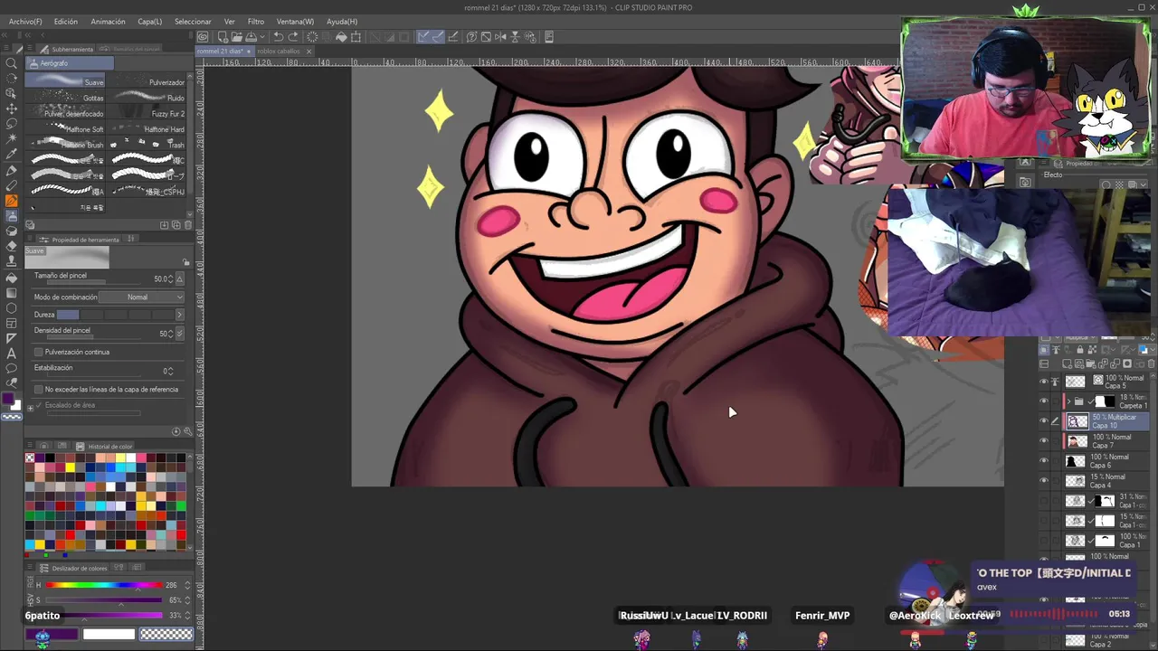Click brush size value field 50.0
This screenshot has width=1158, height=651.
162,279
